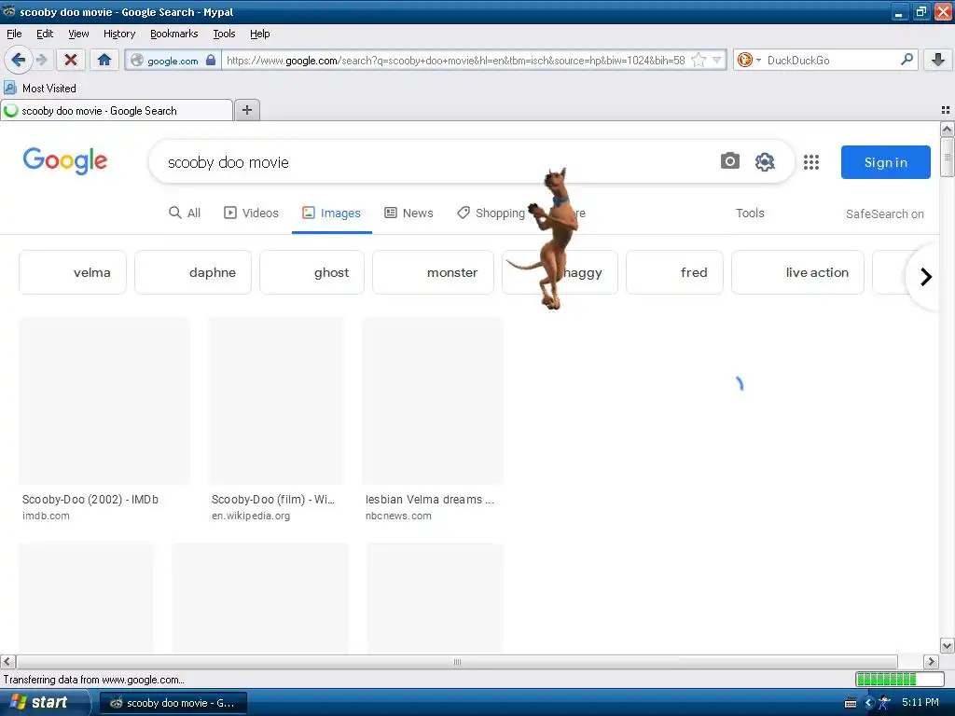Open the Bookmarks menu

point(174,34)
